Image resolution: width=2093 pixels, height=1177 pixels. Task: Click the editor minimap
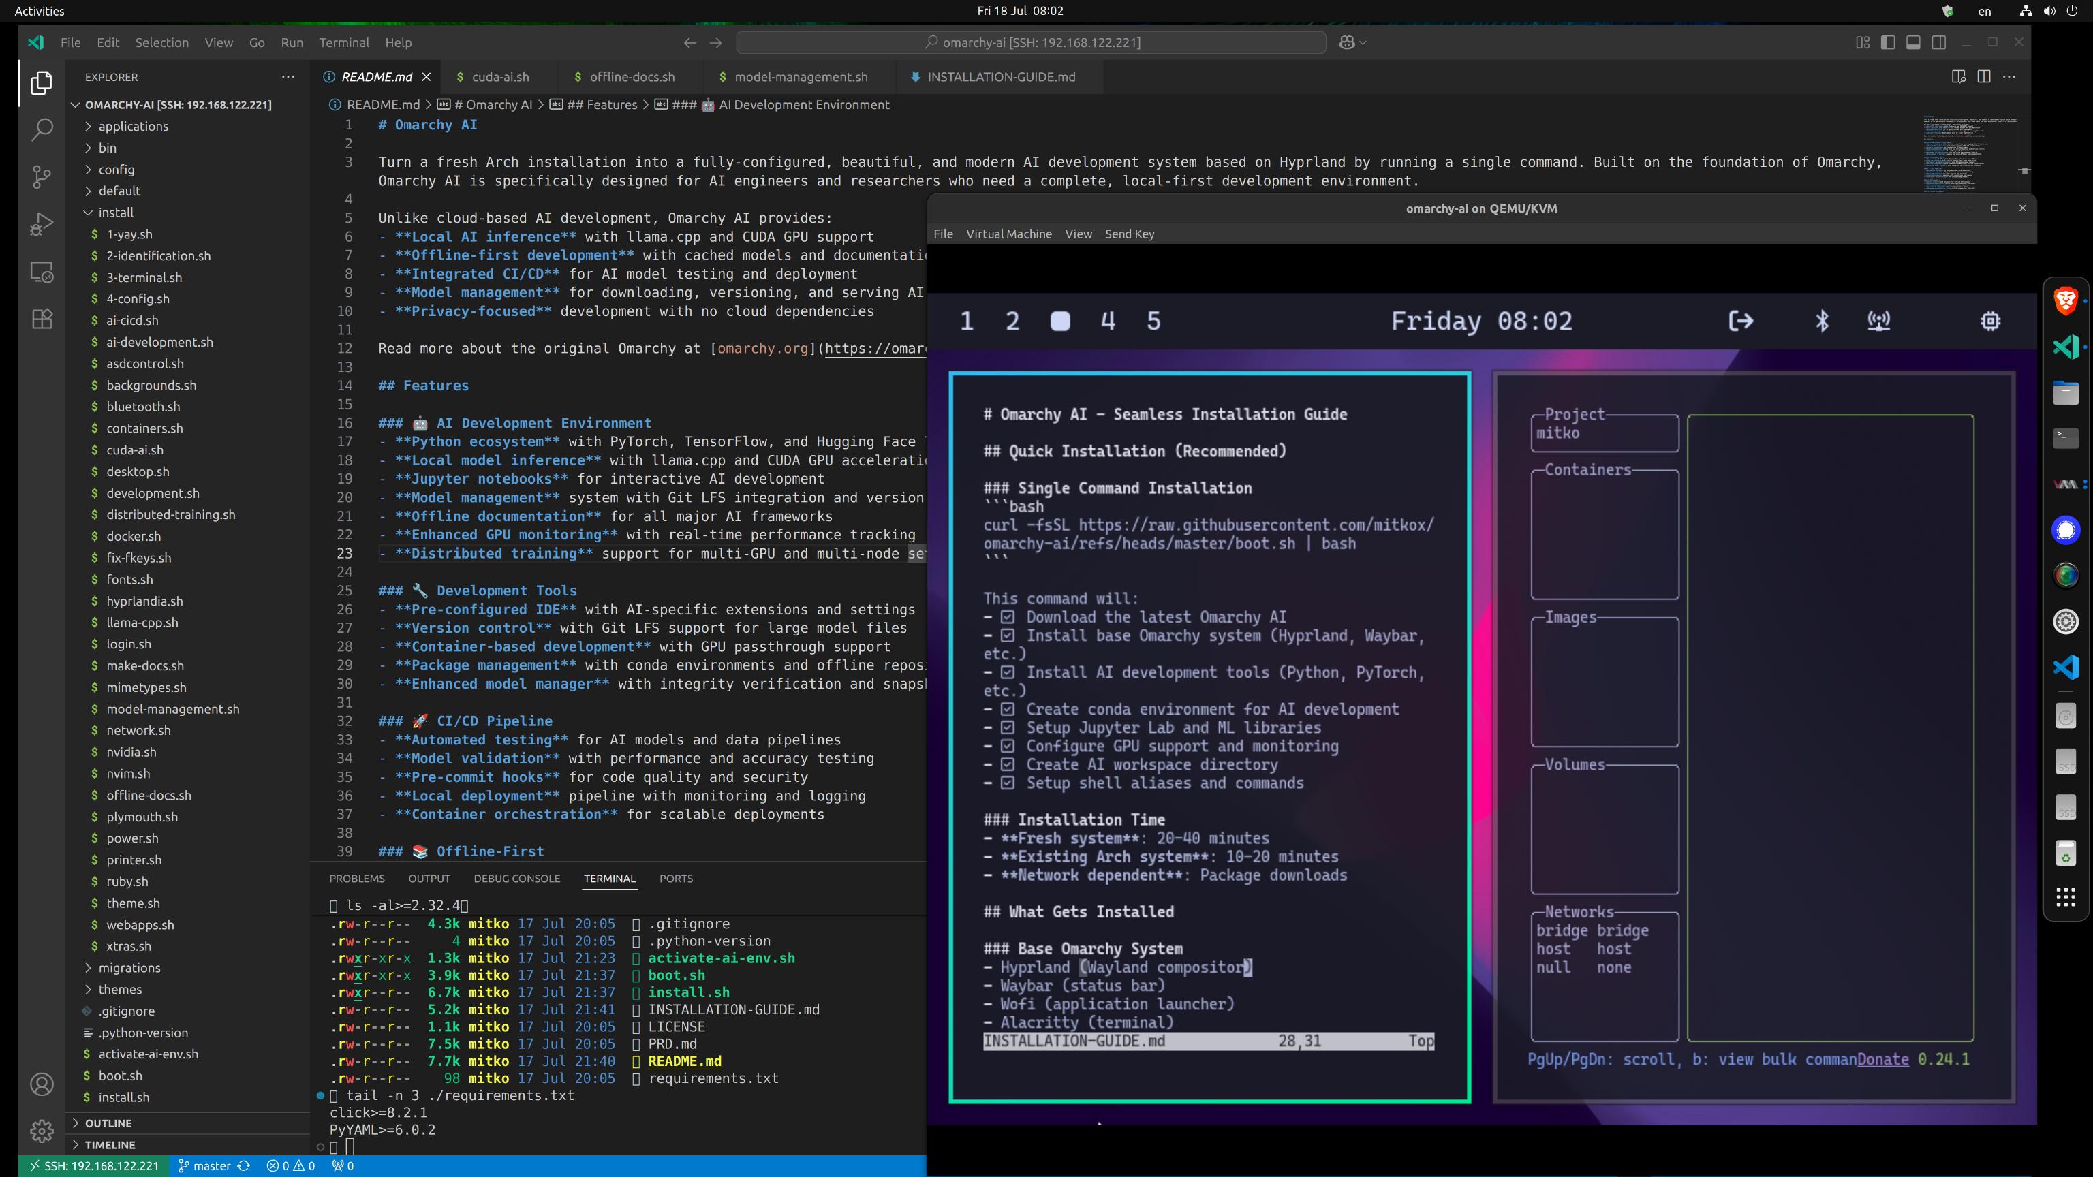pyautogui.click(x=1970, y=153)
